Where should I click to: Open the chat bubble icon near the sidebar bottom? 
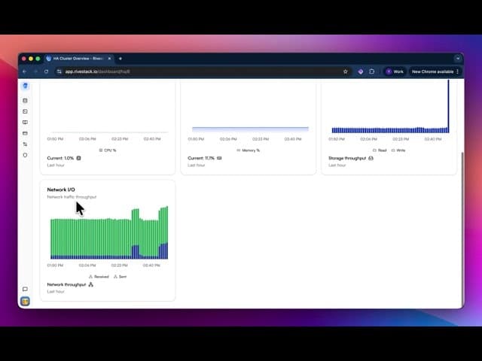tap(25, 289)
